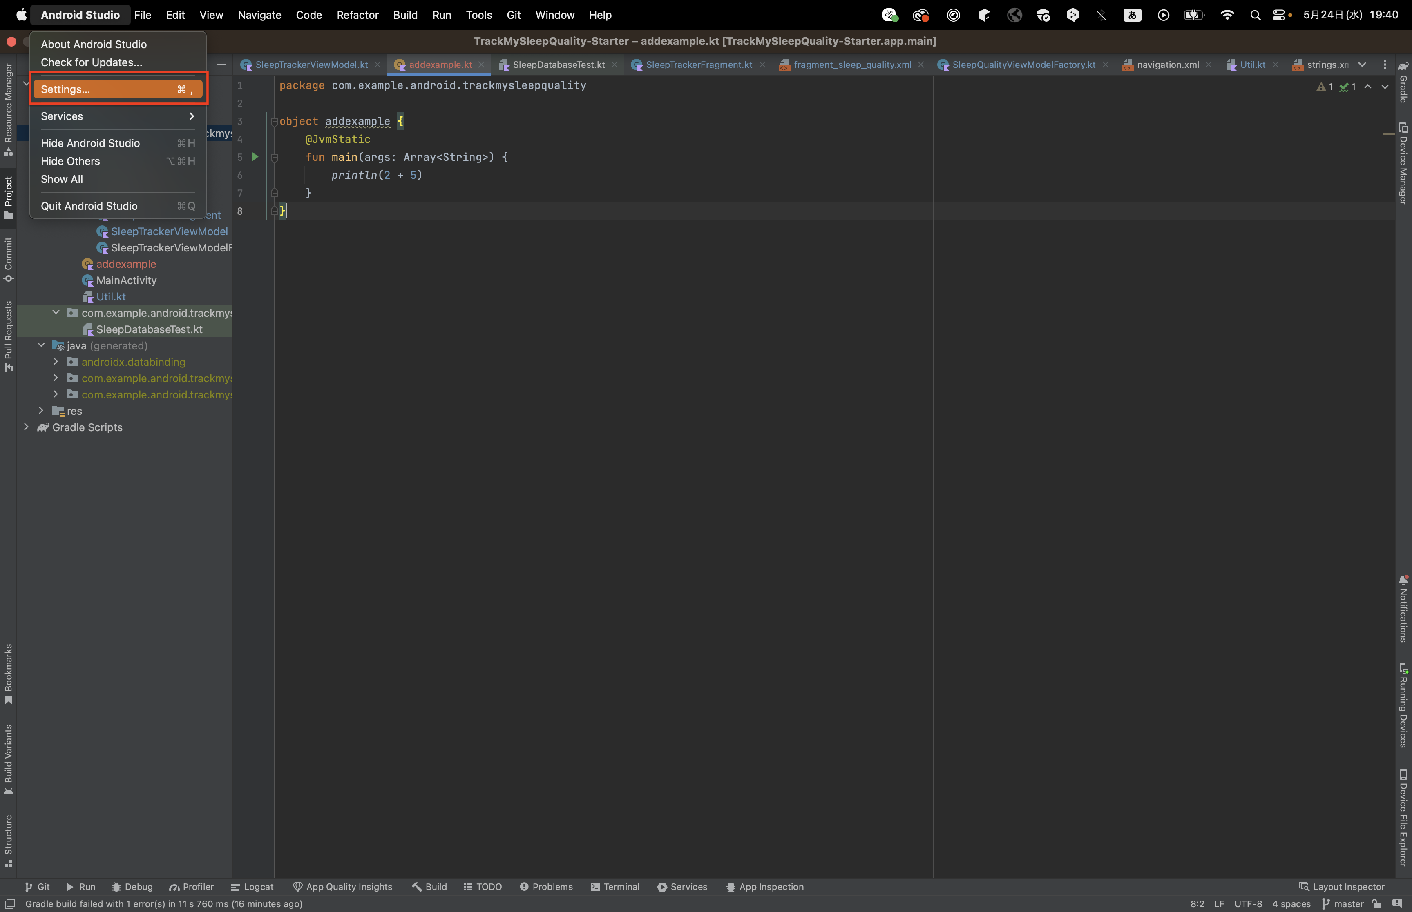Collapse project panel with minus icon

point(221,65)
